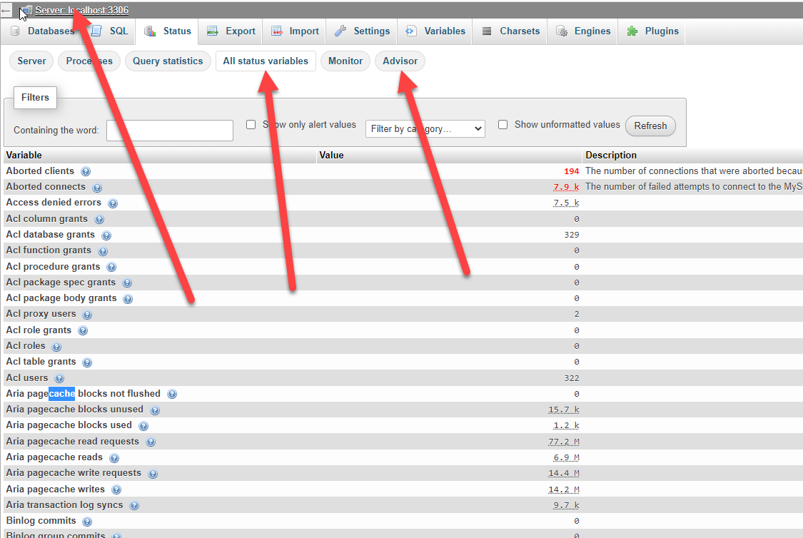Click the Server sub-tab button
The height and width of the screenshot is (538, 803).
[31, 61]
